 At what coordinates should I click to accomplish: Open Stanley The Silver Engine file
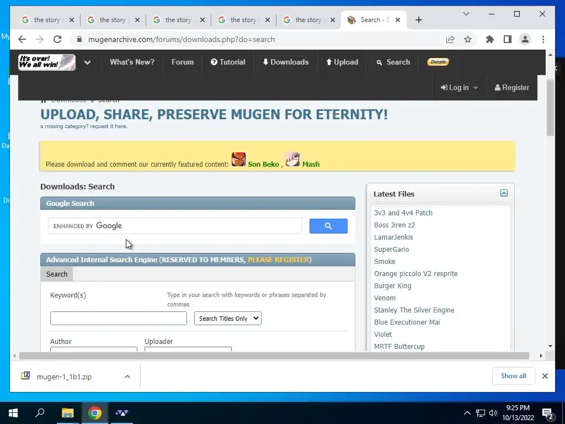[414, 310]
